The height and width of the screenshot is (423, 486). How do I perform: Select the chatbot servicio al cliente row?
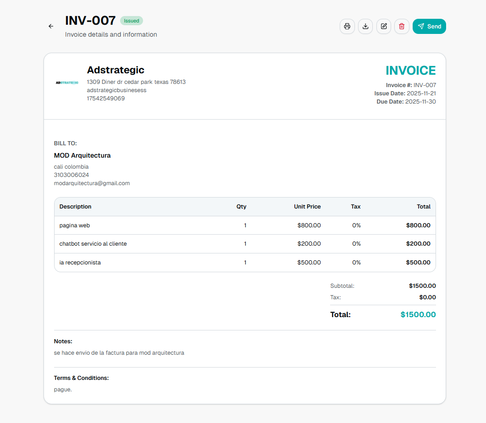click(245, 243)
